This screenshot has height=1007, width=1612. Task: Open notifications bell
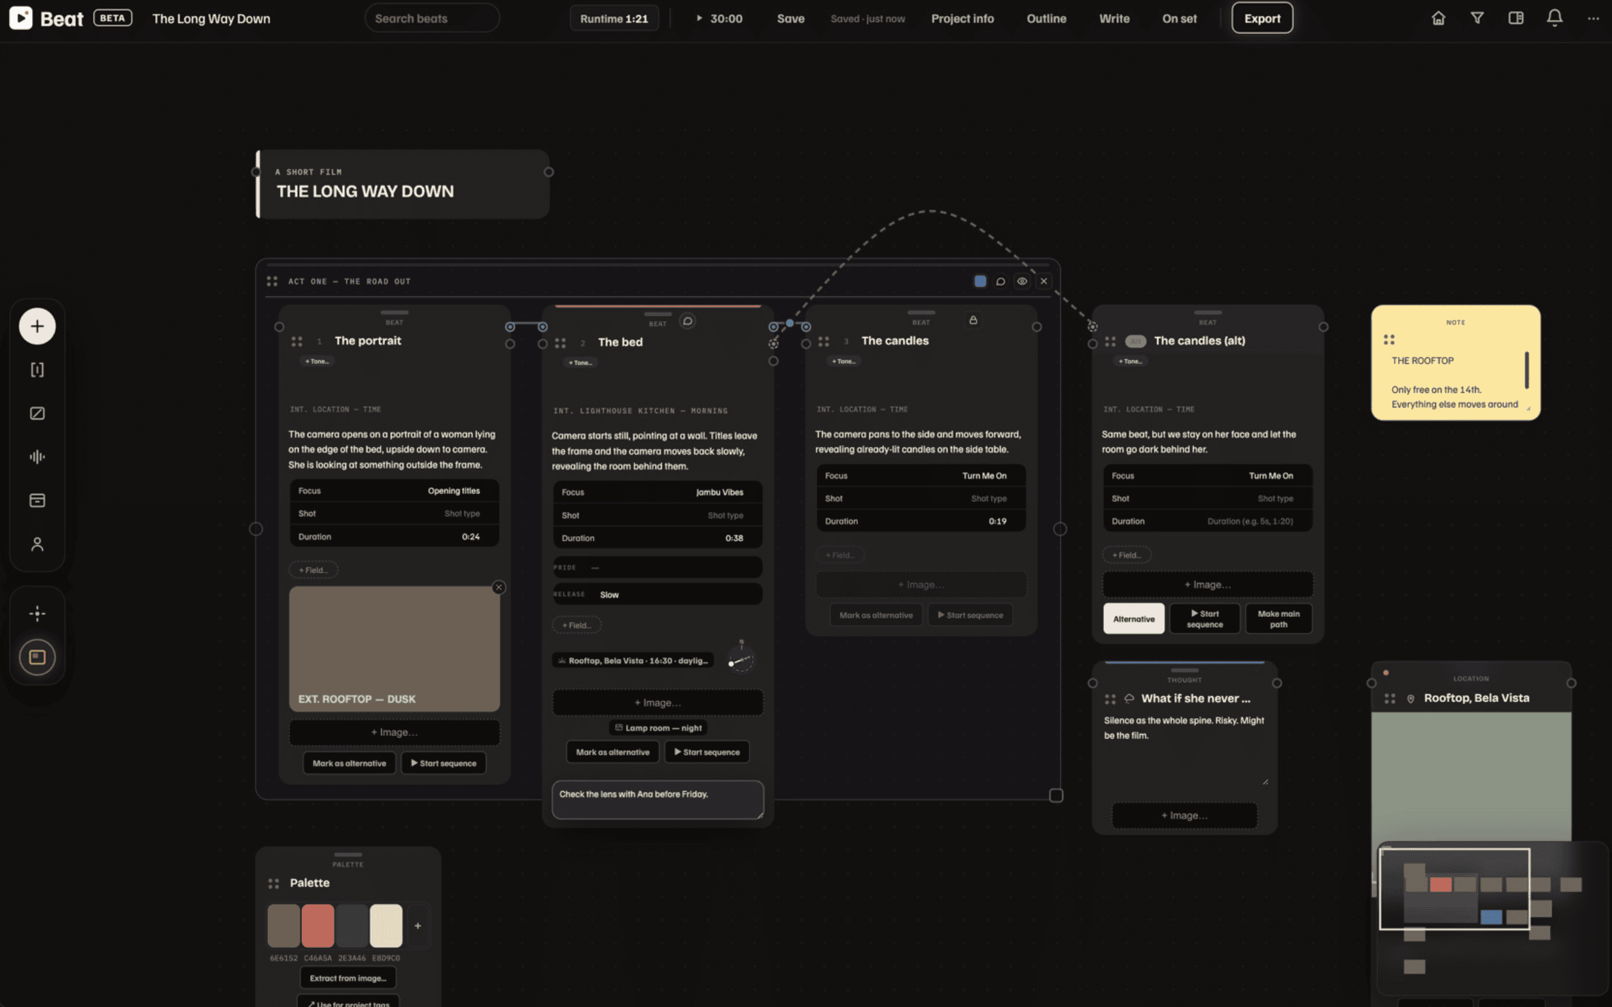coord(1554,19)
